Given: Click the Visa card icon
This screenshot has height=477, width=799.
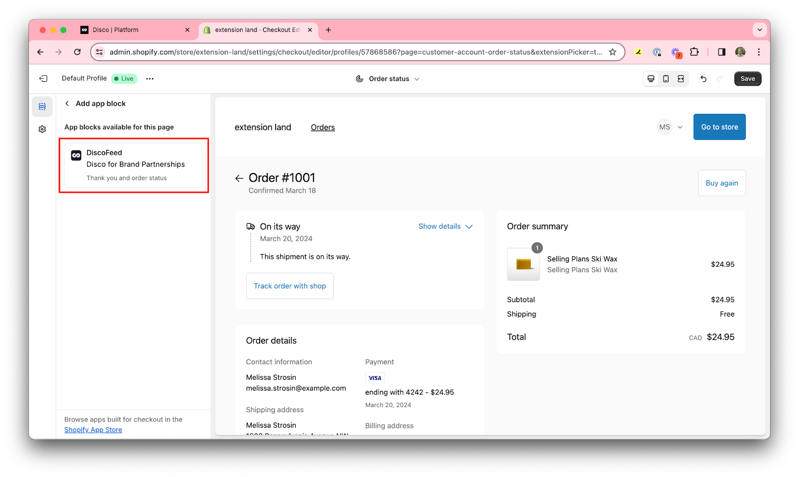Looking at the screenshot, I should click(375, 378).
